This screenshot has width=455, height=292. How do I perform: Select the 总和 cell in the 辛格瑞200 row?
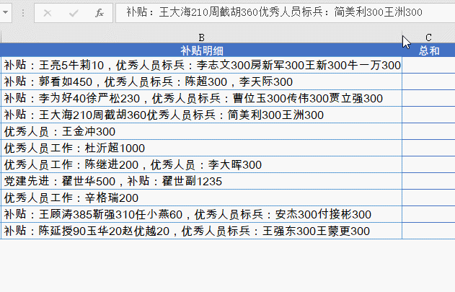coord(428,198)
